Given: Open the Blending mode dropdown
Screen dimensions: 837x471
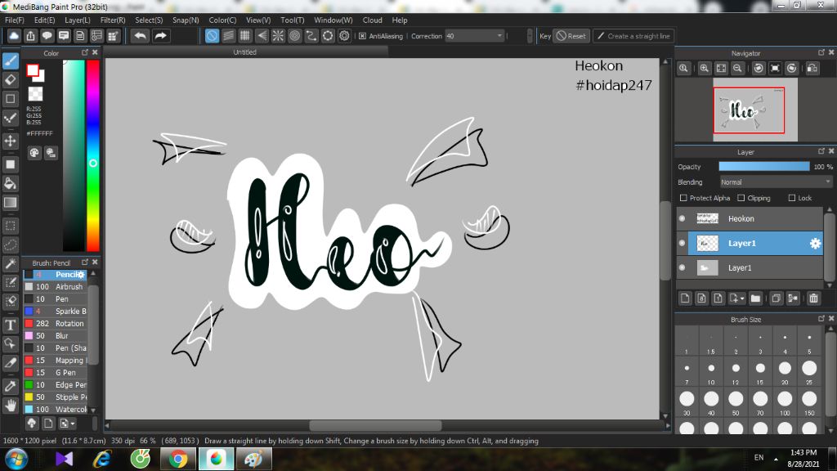Looking at the screenshot, I should pos(776,182).
